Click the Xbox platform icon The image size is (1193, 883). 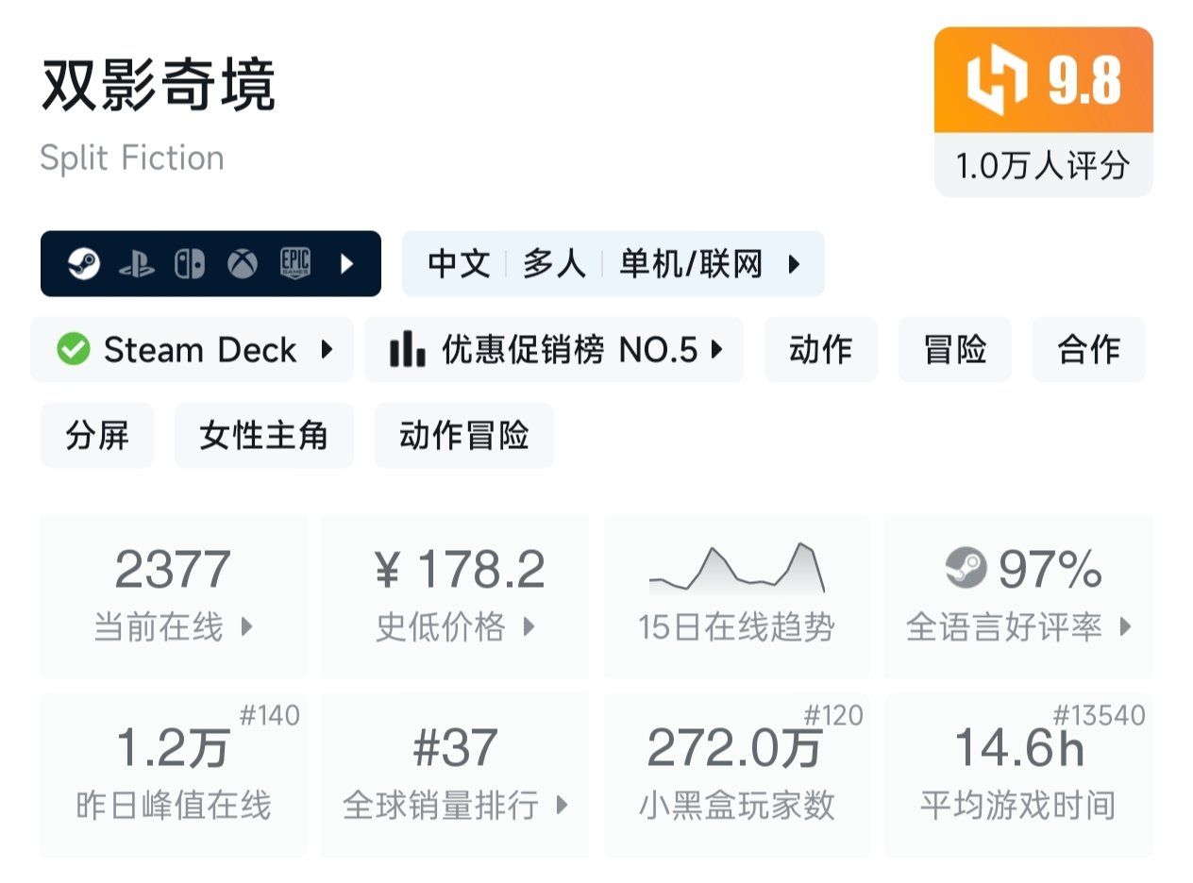tap(243, 264)
